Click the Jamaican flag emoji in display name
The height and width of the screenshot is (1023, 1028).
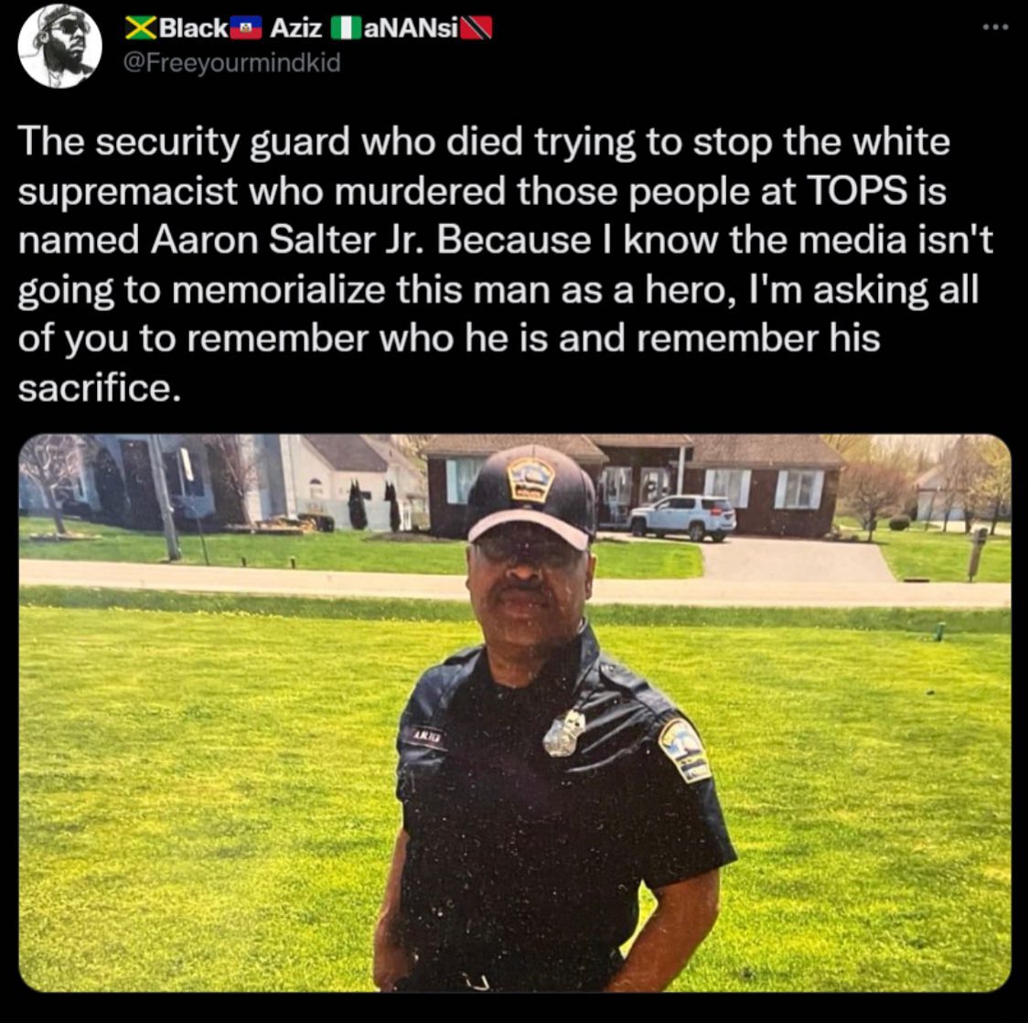pos(142,28)
